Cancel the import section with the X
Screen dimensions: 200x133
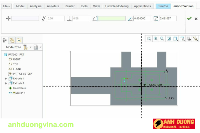[196, 19]
